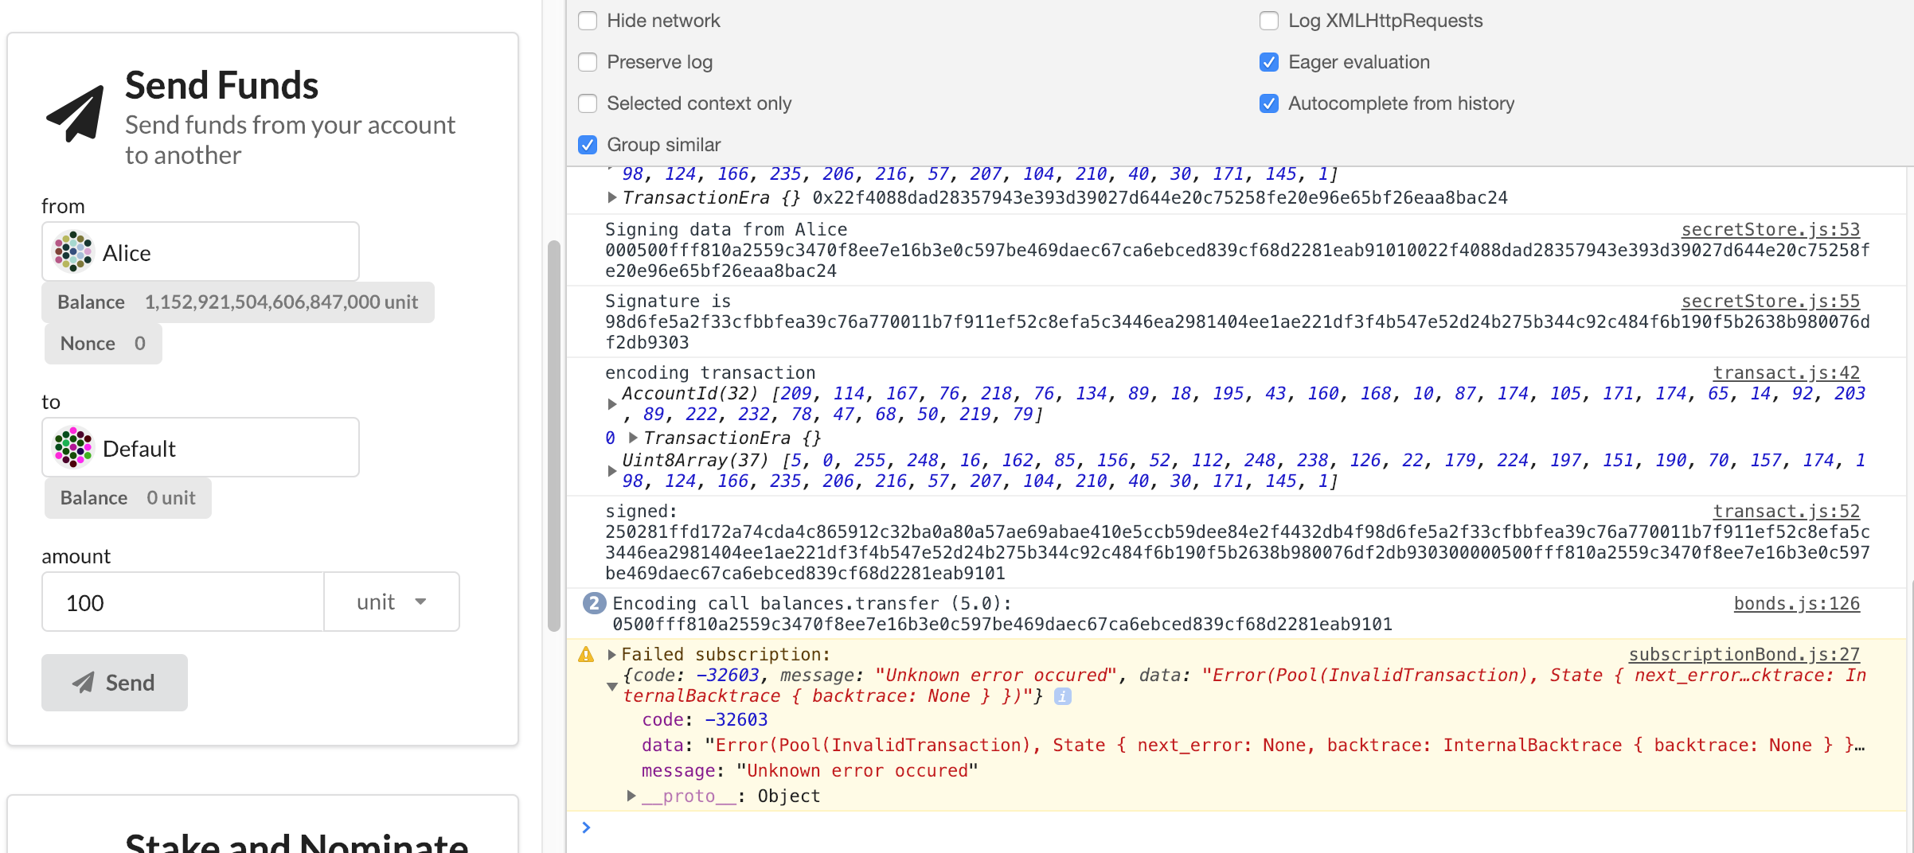Click the Send button

click(115, 683)
